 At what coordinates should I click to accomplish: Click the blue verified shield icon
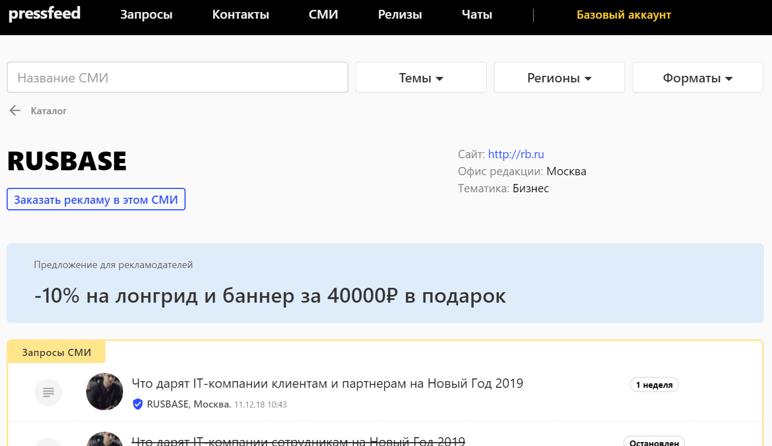138,405
